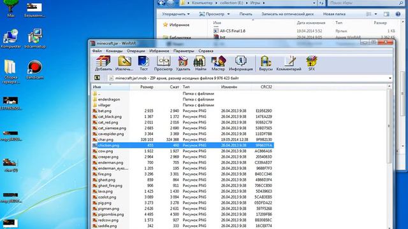This screenshot has width=408, height=229.
Task: Open the Операции menu
Action: 136,51
